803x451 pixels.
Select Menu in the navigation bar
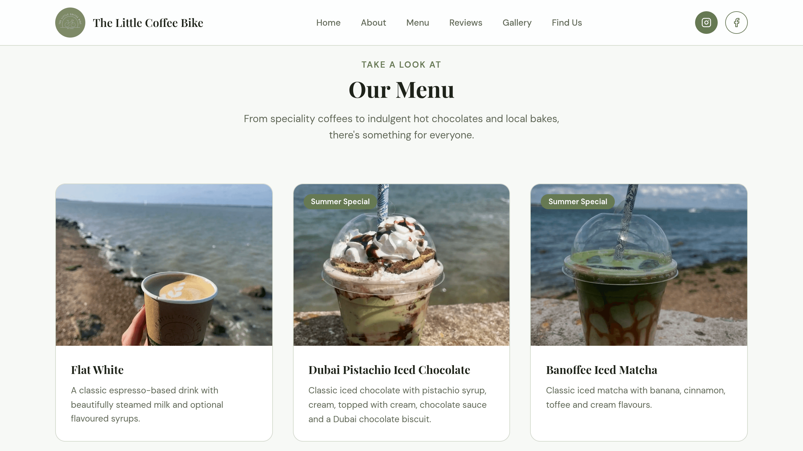[x=417, y=23]
